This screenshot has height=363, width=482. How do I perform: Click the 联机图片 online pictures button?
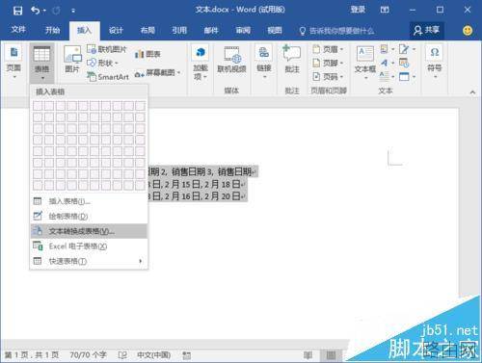107,49
